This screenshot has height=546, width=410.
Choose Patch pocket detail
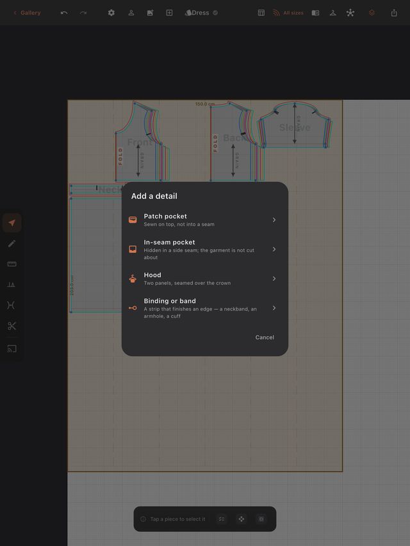[204, 220]
